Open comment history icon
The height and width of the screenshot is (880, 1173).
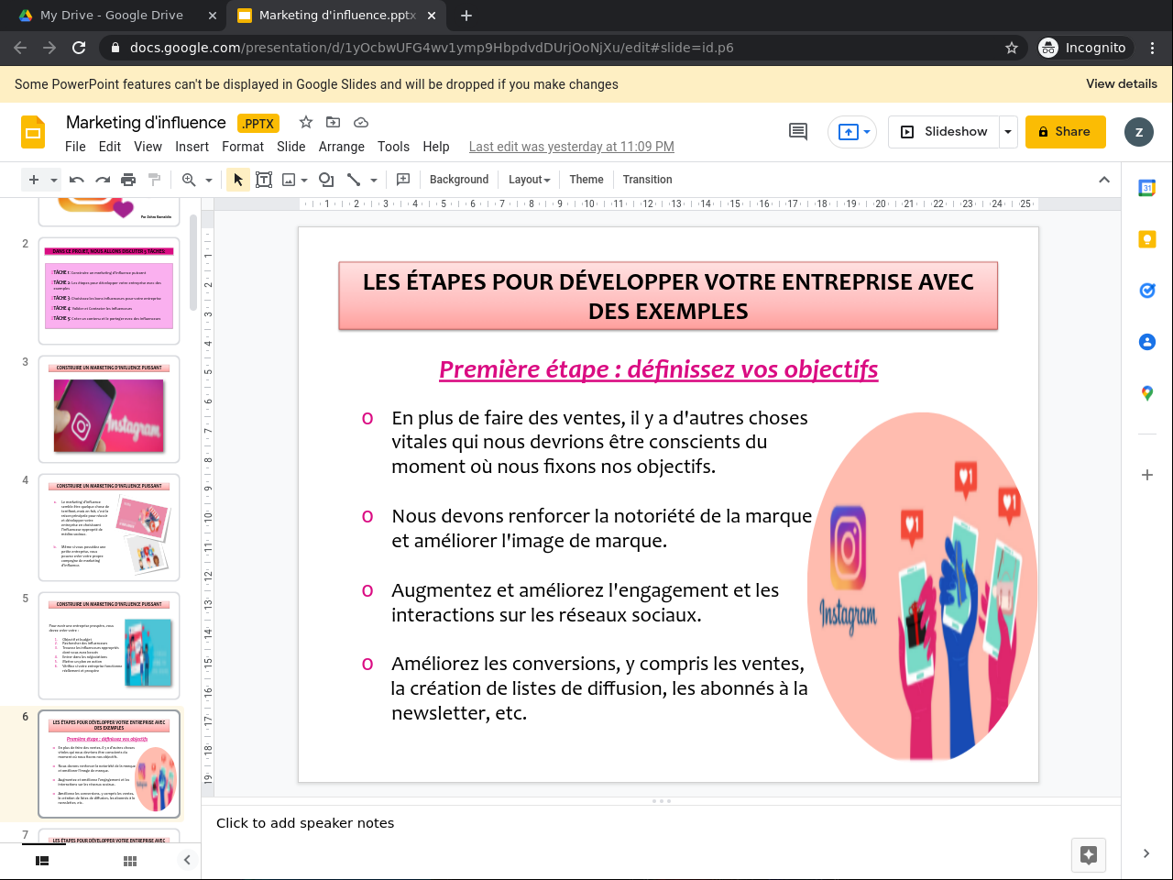click(798, 132)
